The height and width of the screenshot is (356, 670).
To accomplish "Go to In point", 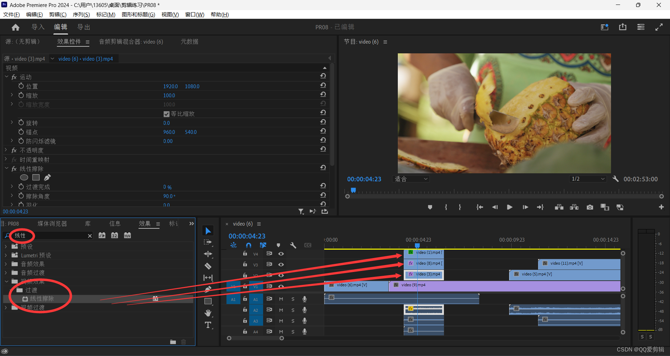I will coord(480,207).
